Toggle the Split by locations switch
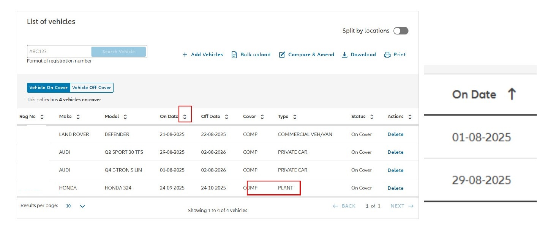This screenshot has width=537, height=225. tap(401, 31)
